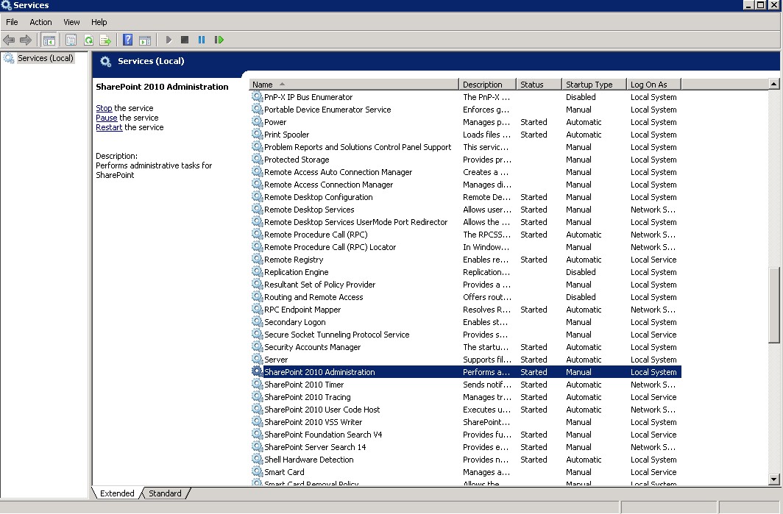Click the Stop Service square icon

point(185,40)
